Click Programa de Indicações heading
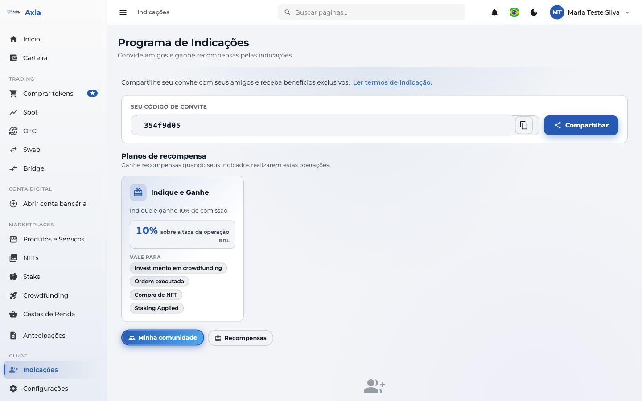 click(183, 43)
